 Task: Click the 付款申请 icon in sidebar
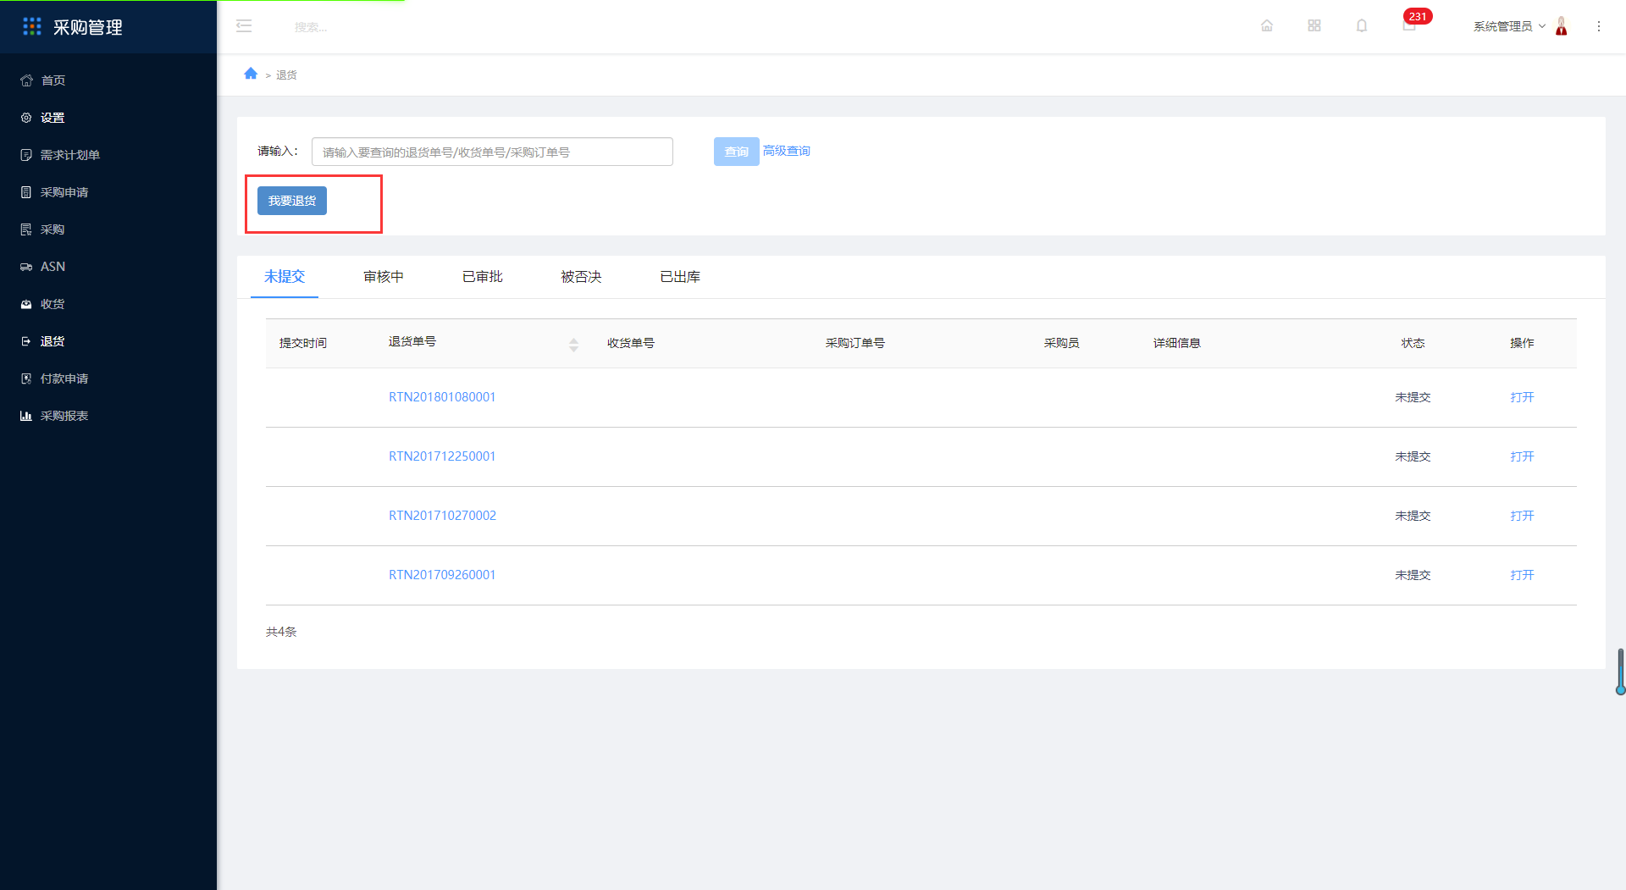click(x=26, y=379)
